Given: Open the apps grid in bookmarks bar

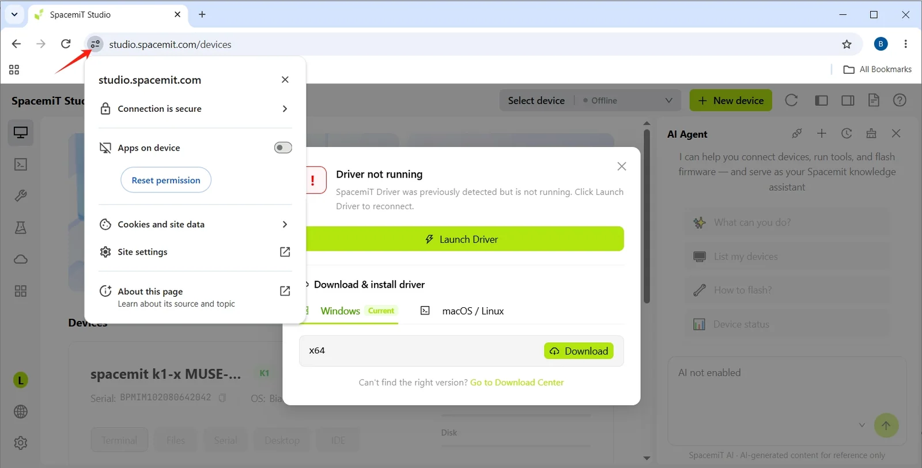Looking at the screenshot, I should (x=14, y=70).
